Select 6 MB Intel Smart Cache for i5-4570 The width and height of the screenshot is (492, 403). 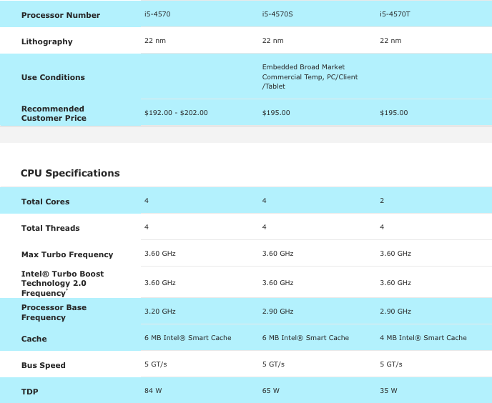(188, 338)
